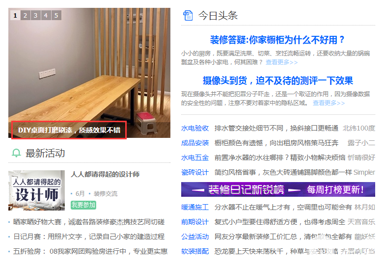
Task: Open the DIY桌面打磨刷漆 caption link
Action: click(x=69, y=130)
